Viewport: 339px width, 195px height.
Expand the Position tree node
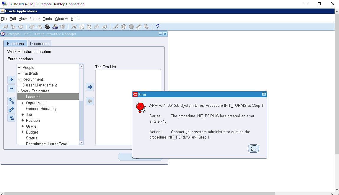22,121
